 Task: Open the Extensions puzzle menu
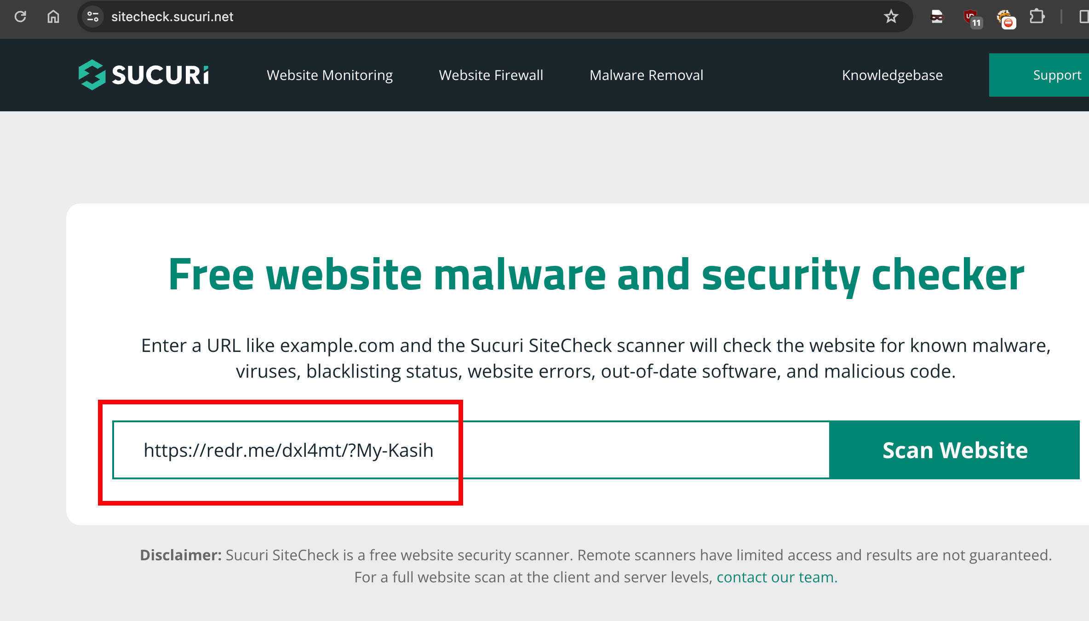[x=1037, y=17]
